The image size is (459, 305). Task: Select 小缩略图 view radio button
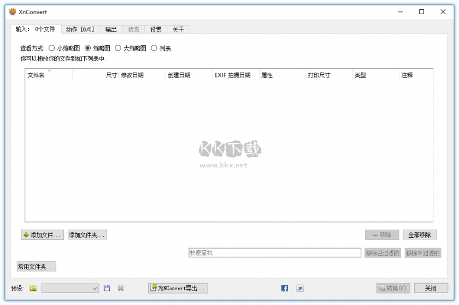pyautogui.click(x=51, y=48)
